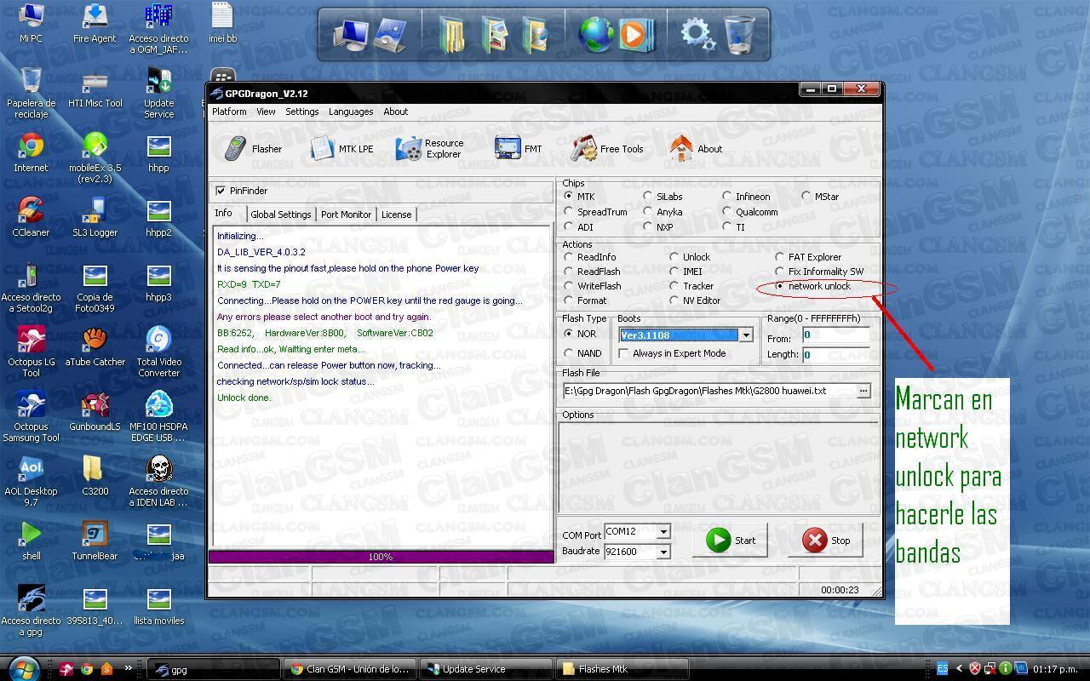The height and width of the screenshot is (681, 1090).
Task: Launch Octopus LG Tool icon
Action: coord(31,352)
